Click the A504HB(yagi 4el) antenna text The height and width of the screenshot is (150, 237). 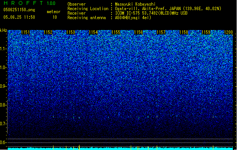click(x=133, y=18)
